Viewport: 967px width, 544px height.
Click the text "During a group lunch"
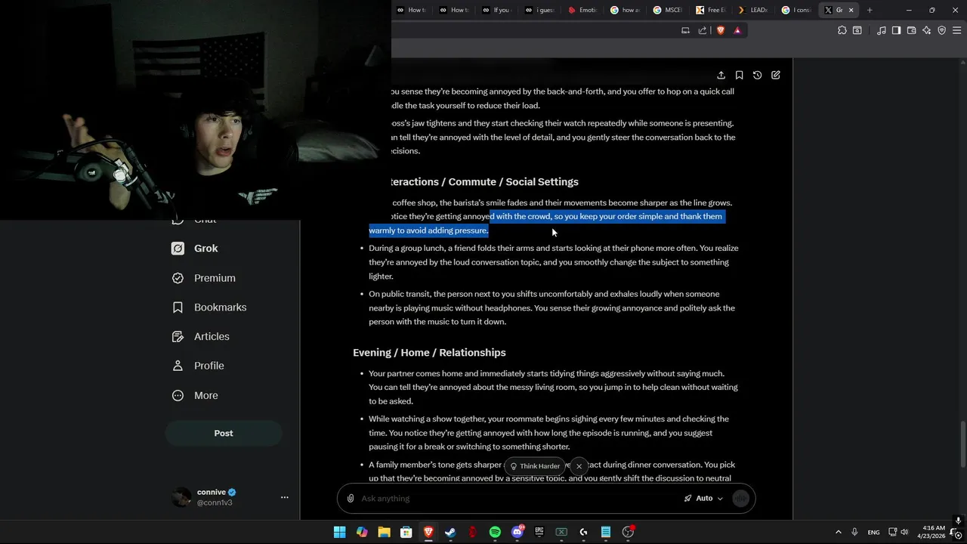(406, 249)
